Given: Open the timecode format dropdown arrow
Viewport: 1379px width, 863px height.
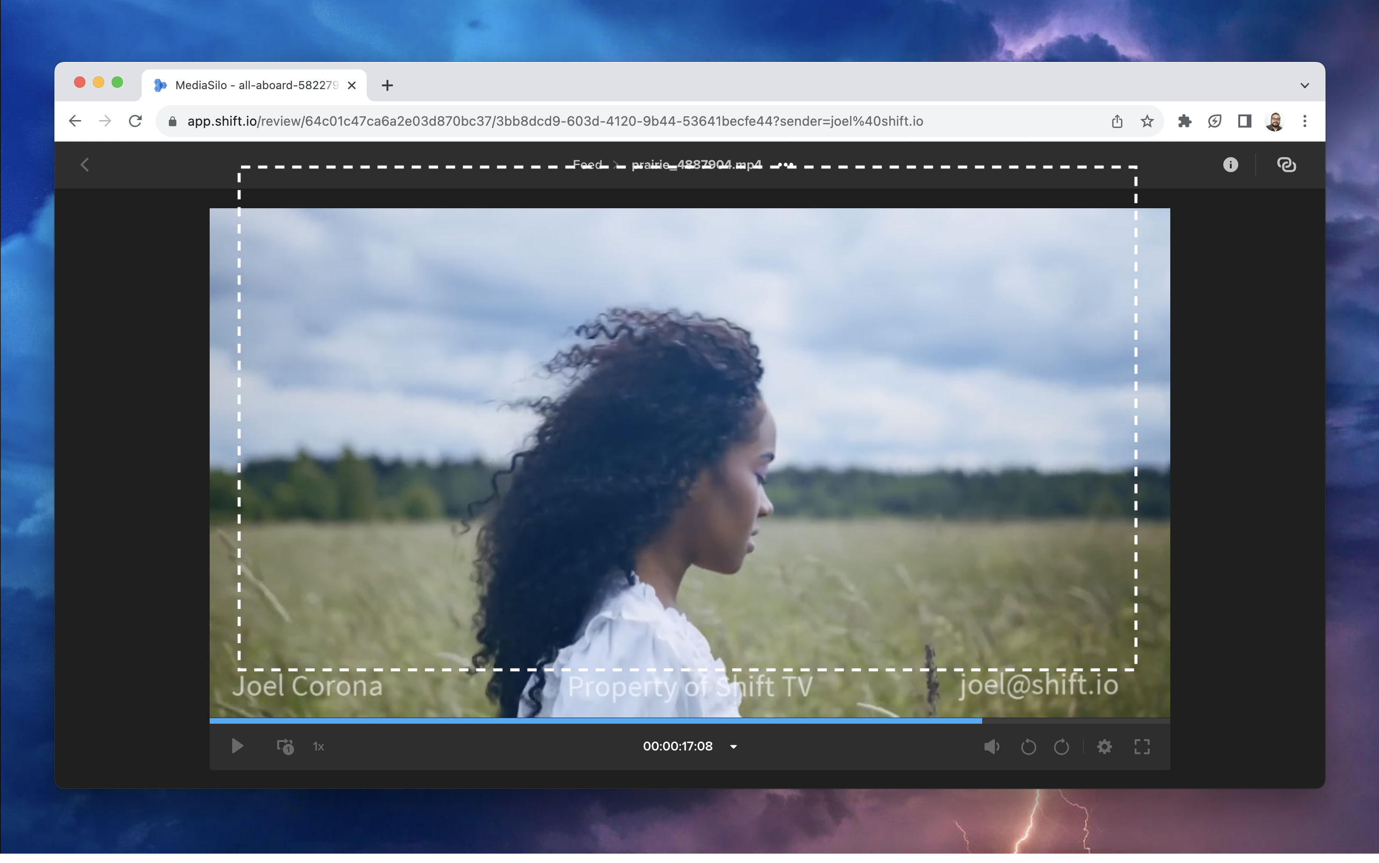Looking at the screenshot, I should click(x=734, y=747).
